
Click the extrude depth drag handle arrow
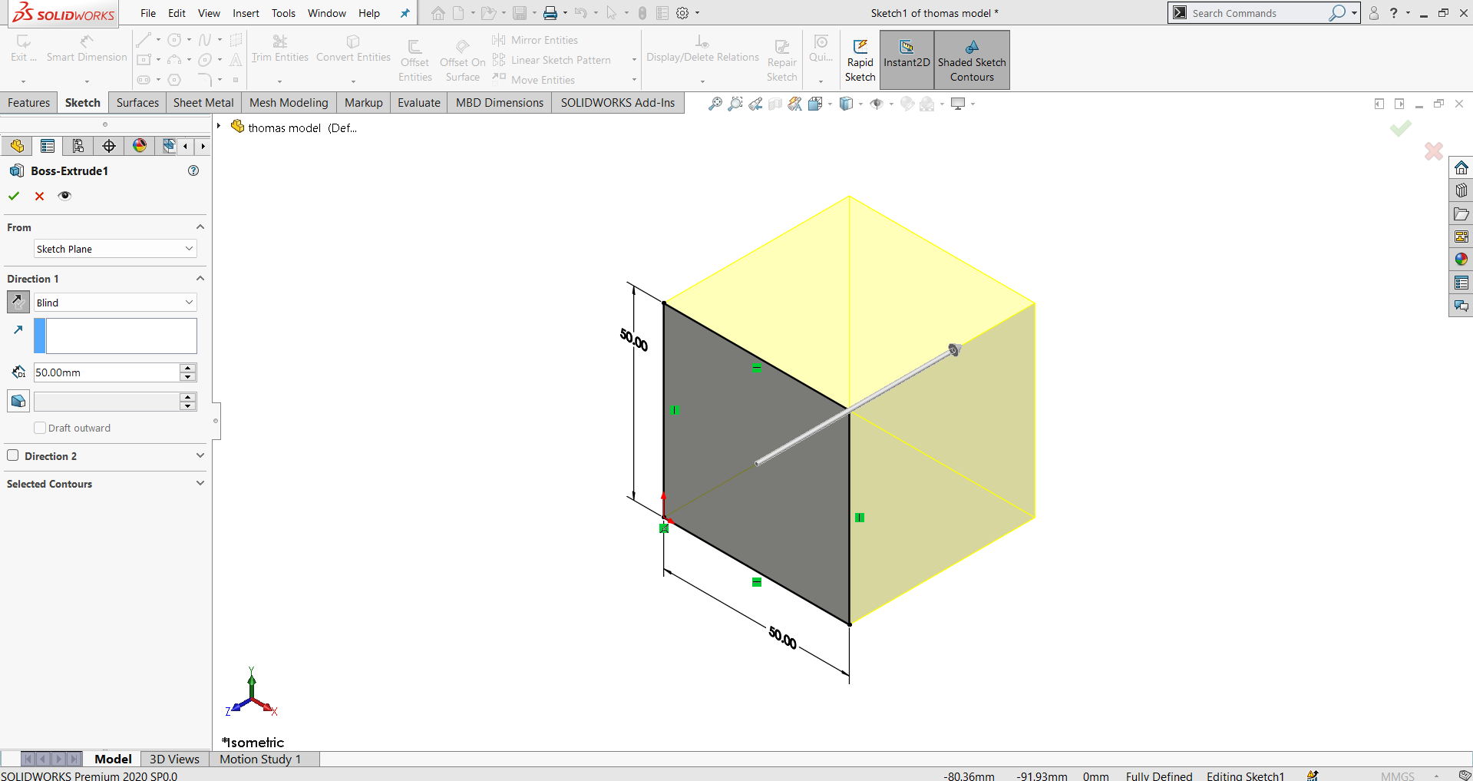954,350
